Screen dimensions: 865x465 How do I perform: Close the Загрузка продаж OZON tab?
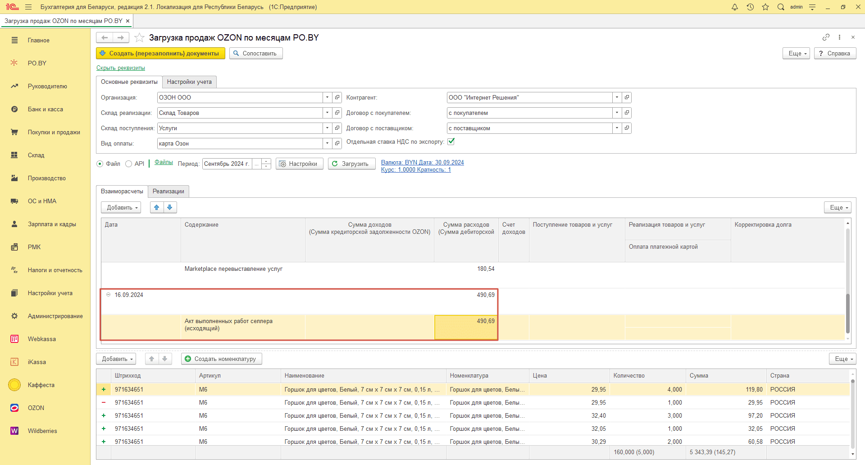click(128, 21)
